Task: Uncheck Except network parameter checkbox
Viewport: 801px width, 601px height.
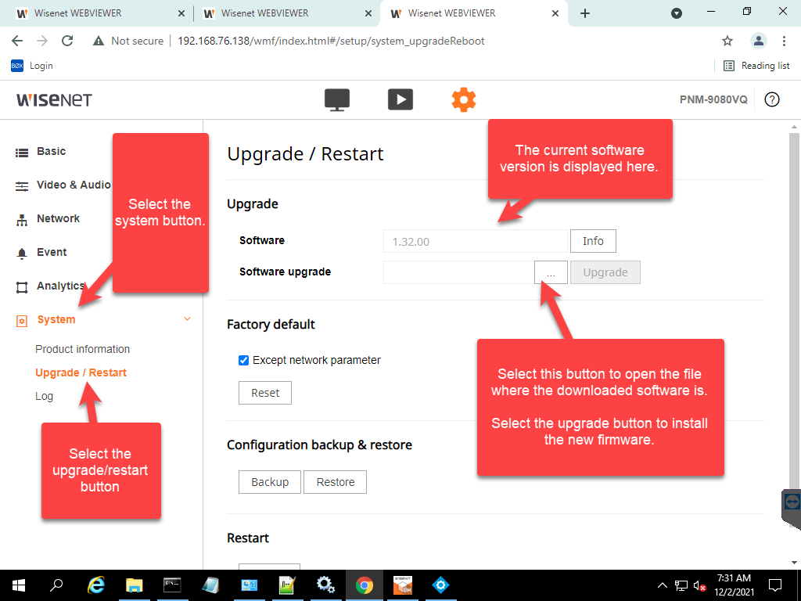Action: coord(243,360)
